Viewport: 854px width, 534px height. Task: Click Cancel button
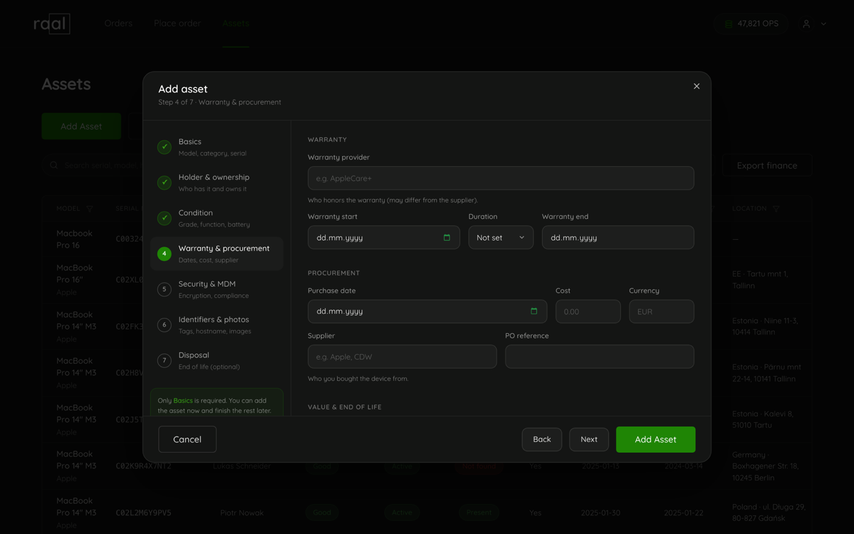(x=187, y=439)
